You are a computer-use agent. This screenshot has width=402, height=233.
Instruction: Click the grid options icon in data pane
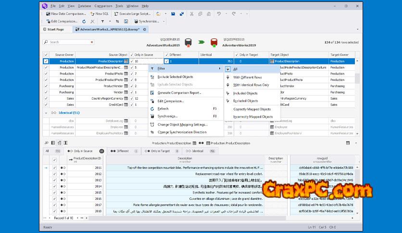click(x=347, y=143)
